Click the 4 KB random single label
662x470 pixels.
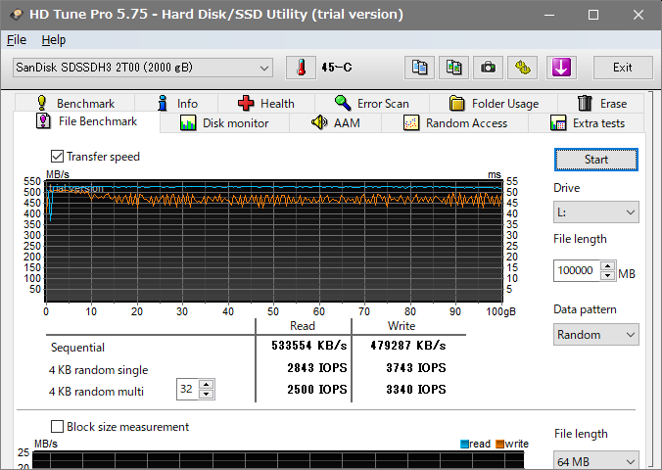pyautogui.click(x=98, y=370)
